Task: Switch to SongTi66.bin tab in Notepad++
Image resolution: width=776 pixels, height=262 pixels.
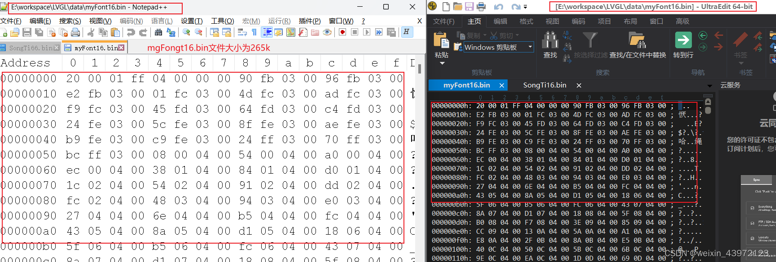Action: [x=31, y=48]
